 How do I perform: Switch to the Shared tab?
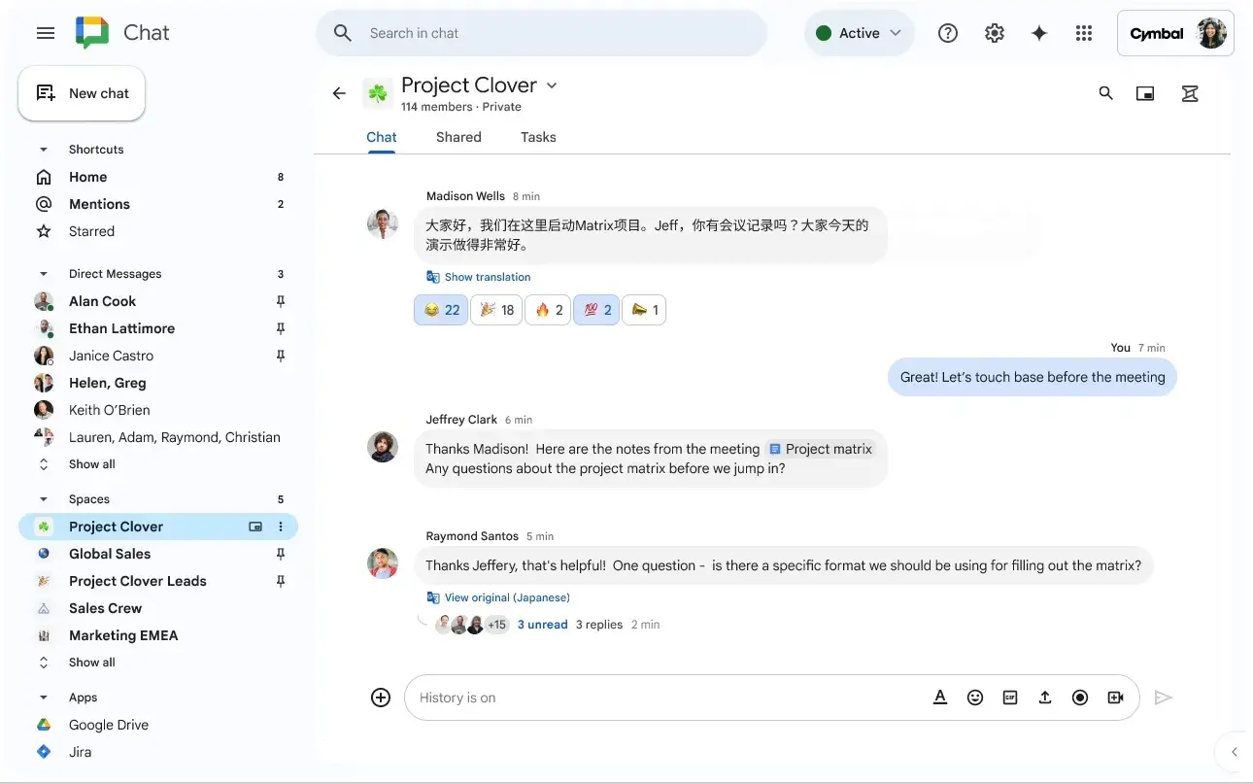[x=458, y=137]
